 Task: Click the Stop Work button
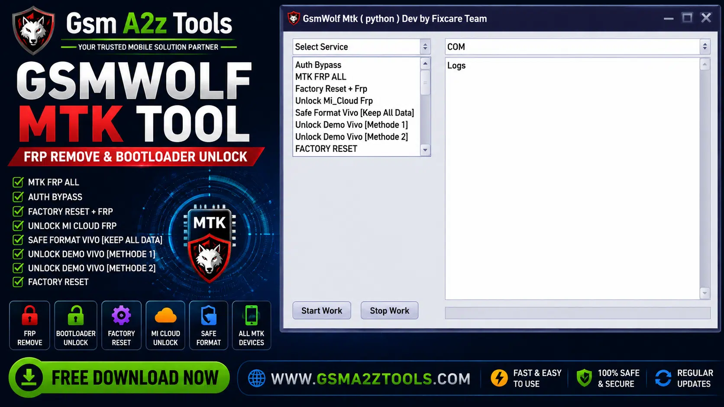(x=389, y=311)
